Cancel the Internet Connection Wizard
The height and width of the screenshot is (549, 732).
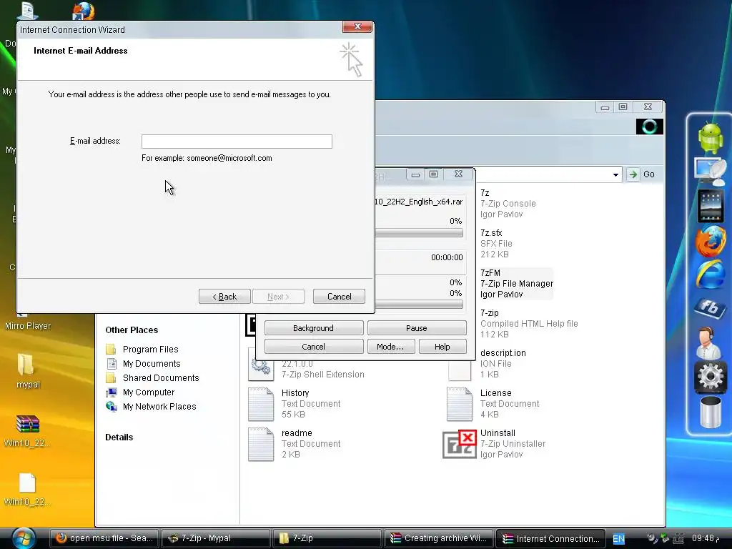339,297
